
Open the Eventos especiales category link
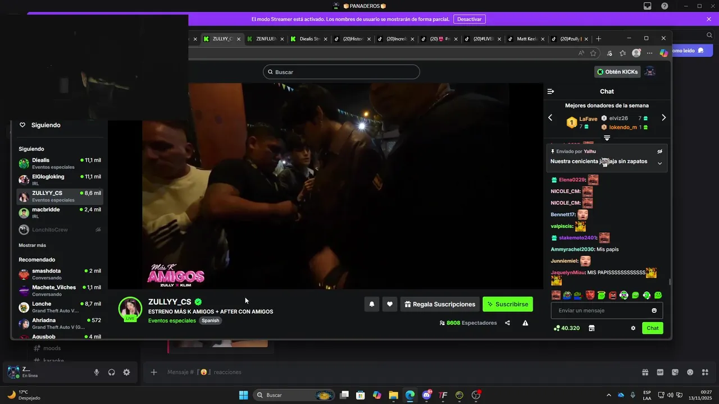172,320
